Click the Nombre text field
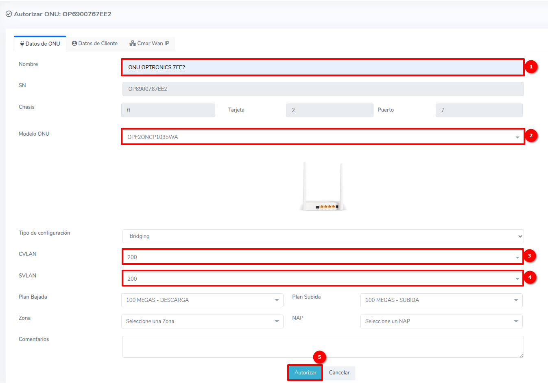548x383 pixels. pos(322,67)
